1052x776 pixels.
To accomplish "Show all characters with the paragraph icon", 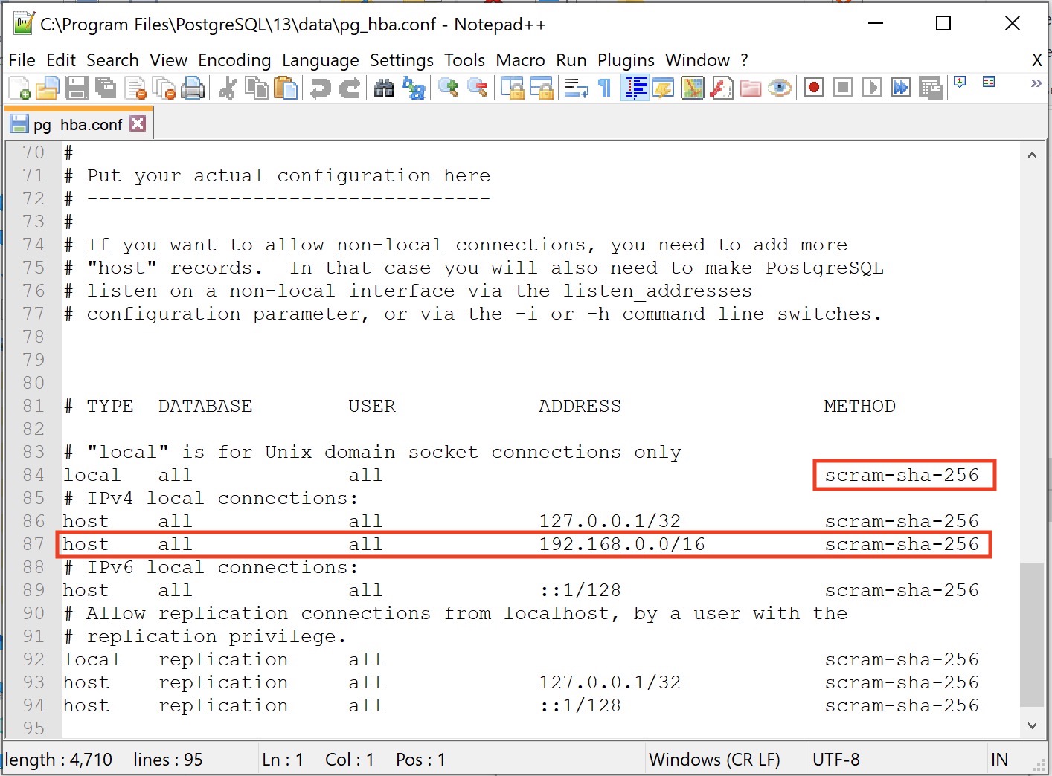I will pyautogui.click(x=603, y=87).
